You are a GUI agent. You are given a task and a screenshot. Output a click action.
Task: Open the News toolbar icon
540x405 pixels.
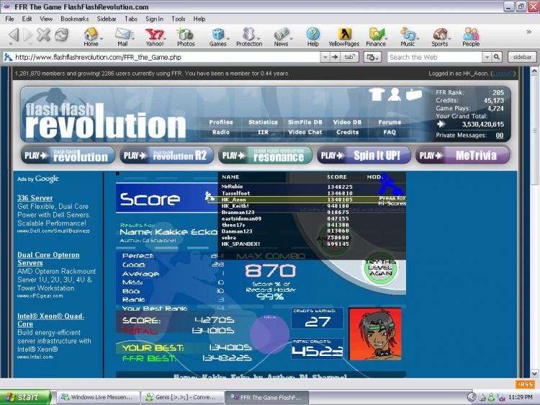pyautogui.click(x=281, y=37)
